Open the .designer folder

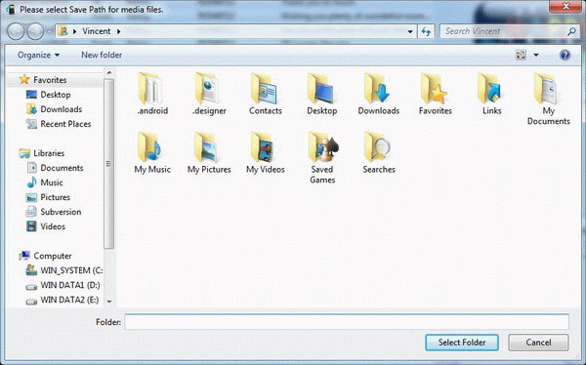pos(209,94)
